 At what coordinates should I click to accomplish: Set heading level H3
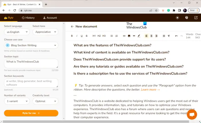[104, 36]
